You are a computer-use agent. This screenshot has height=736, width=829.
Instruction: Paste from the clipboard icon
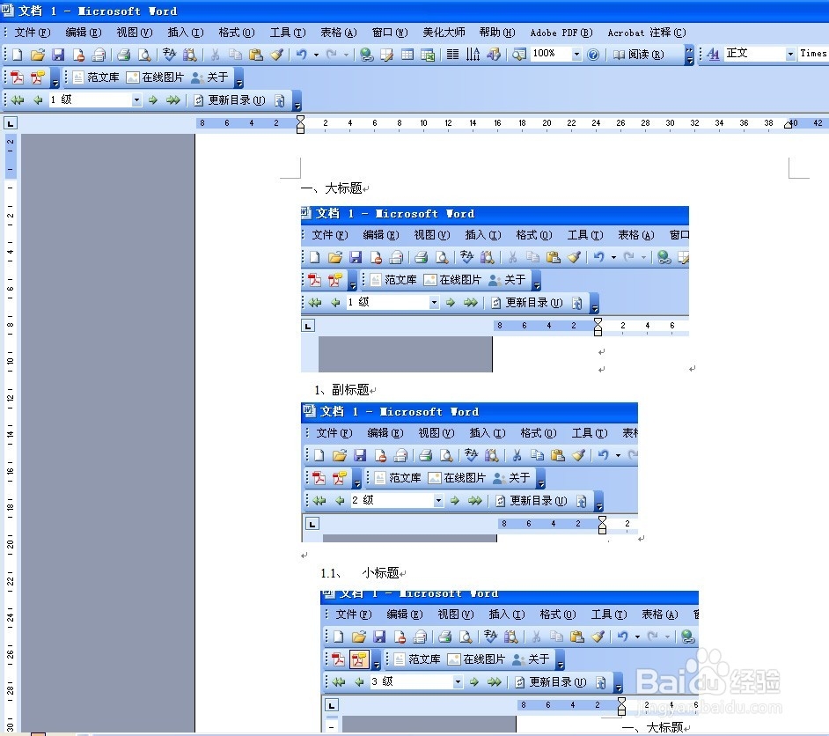pyautogui.click(x=255, y=55)
